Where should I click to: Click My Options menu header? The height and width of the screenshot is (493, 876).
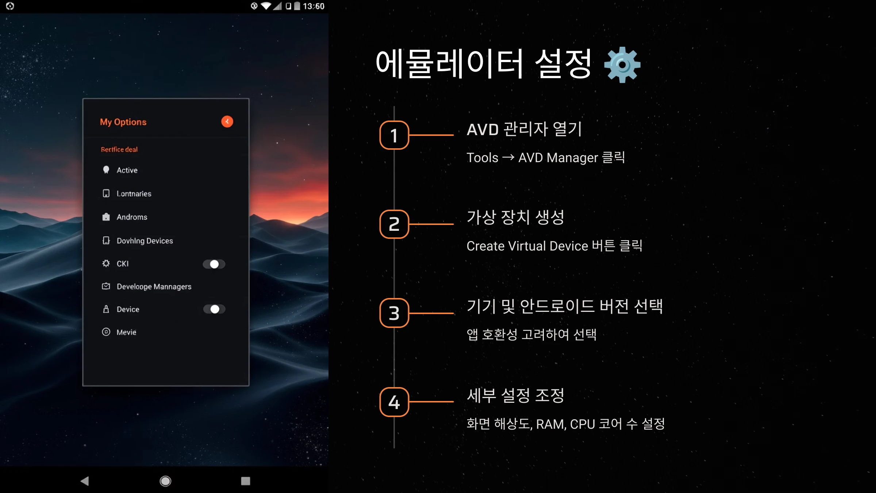coord(123,122)
